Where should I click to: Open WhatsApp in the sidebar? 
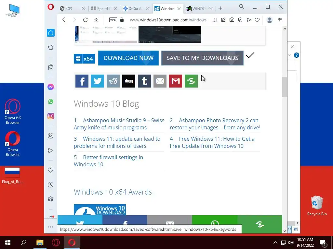pos(50,101)
